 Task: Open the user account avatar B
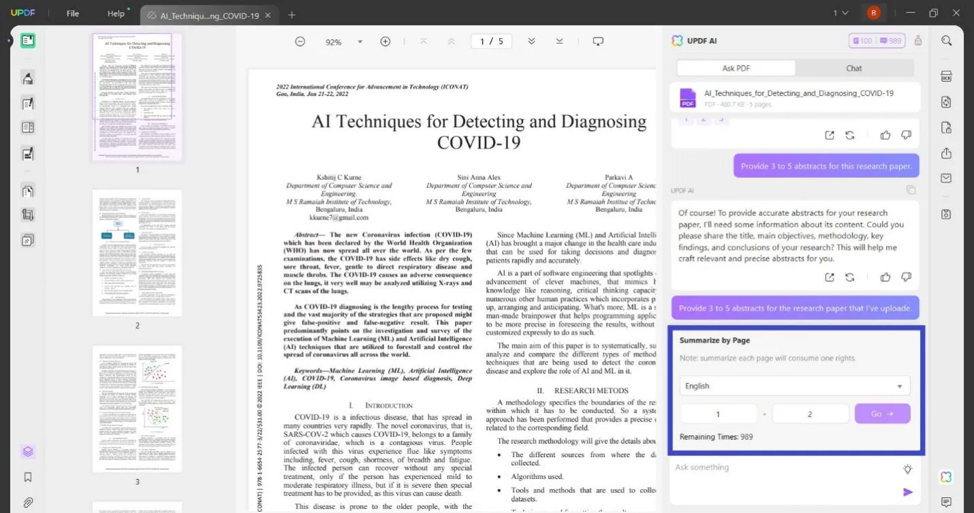873,13
